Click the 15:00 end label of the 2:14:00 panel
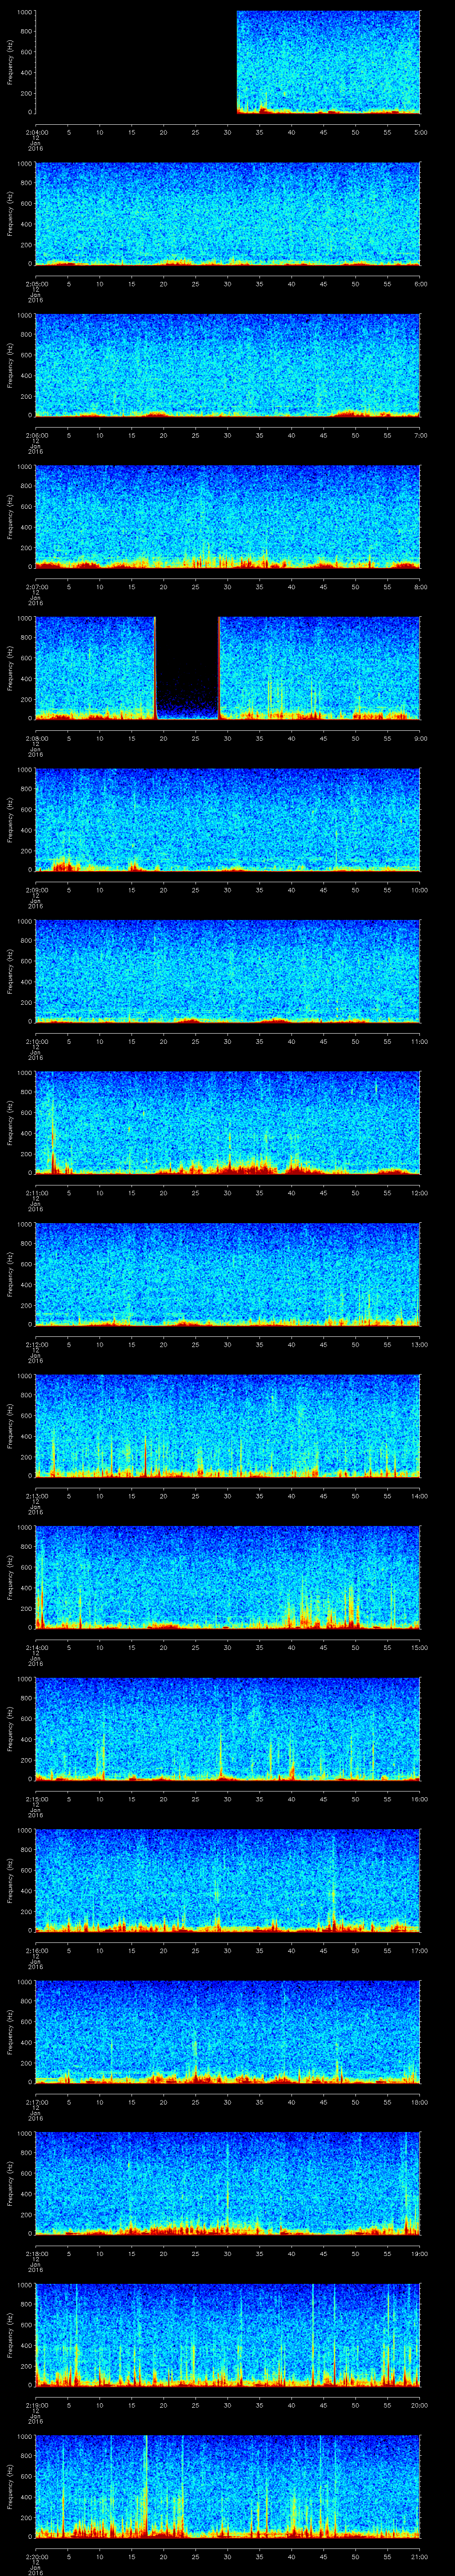 [x=419, y=1646]
